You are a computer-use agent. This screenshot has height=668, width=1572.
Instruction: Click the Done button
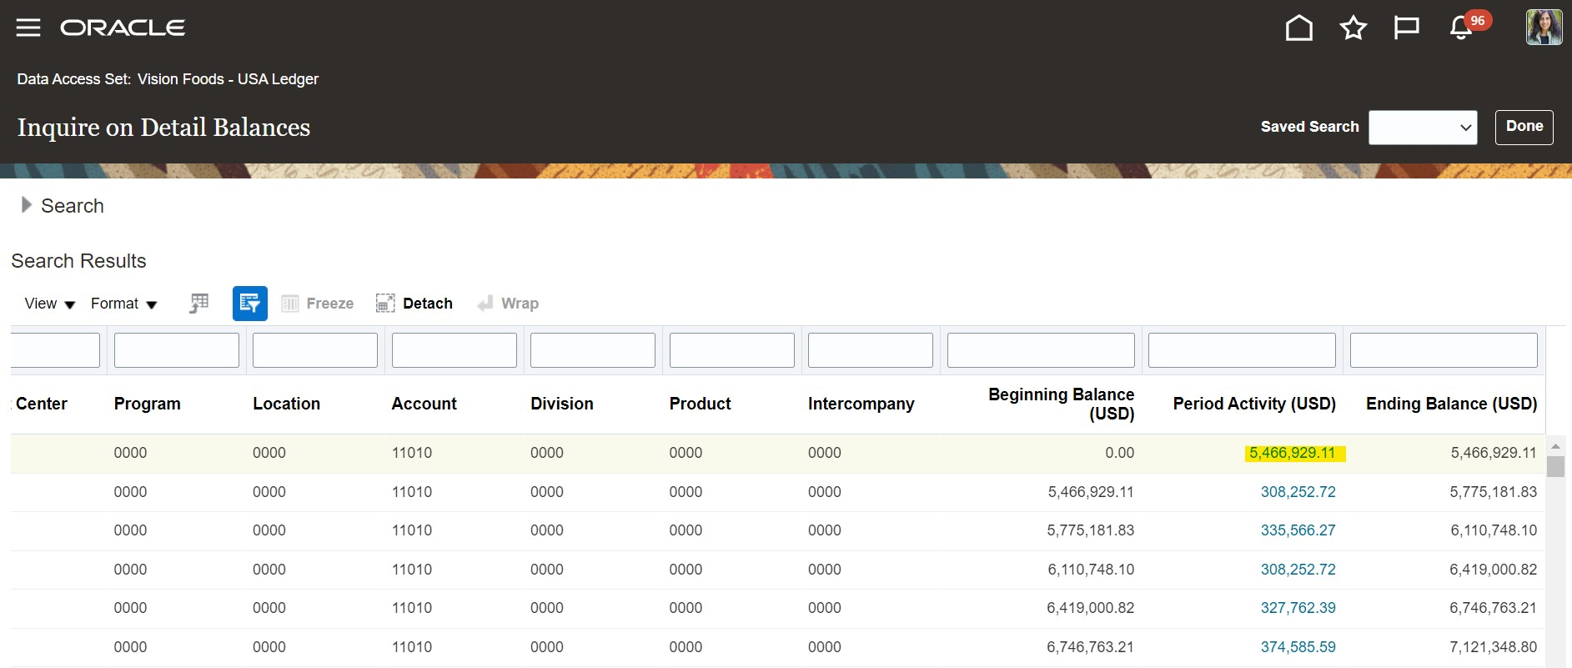[x=1524, y=127]
